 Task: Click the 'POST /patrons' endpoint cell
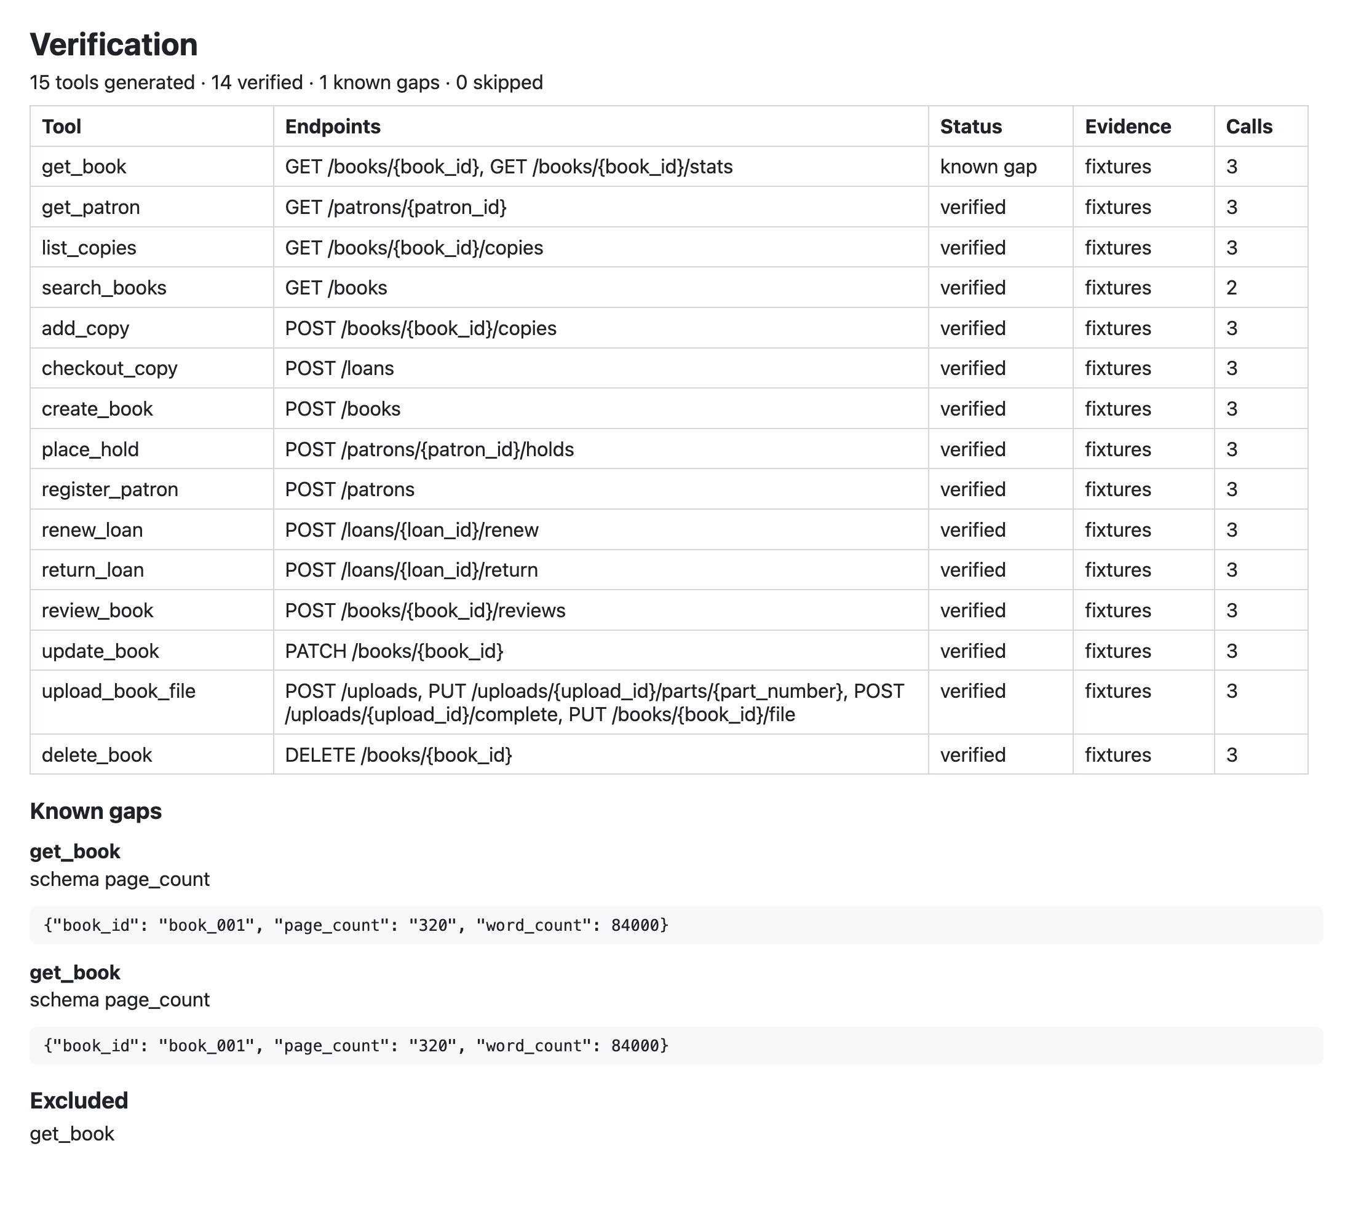[601, 489]
